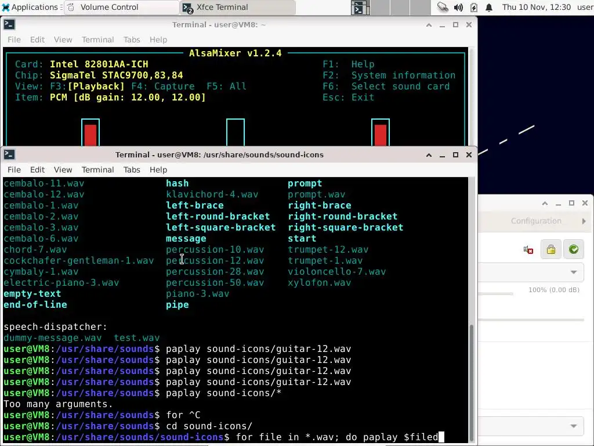
Task: Open View menu in AlsaMixer terminal window
Action: click(63, 39)
